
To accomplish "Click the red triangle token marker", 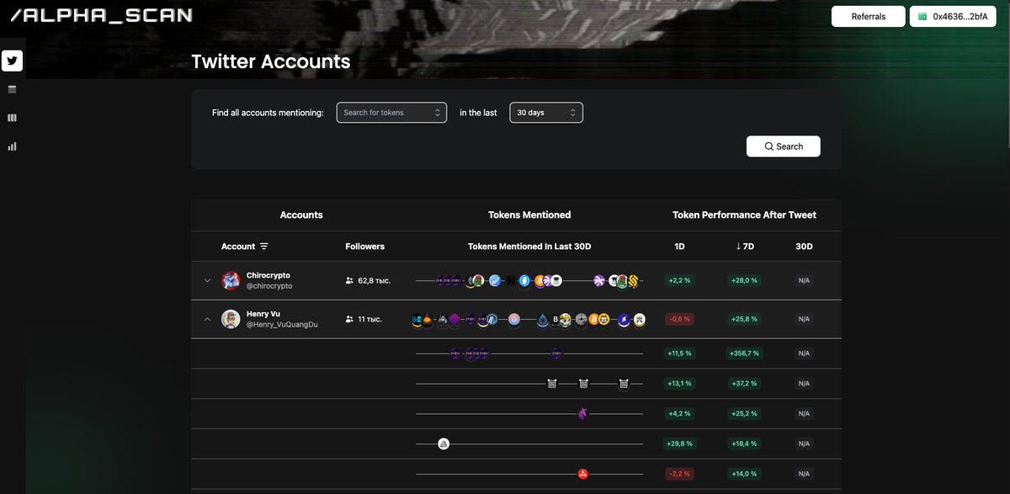I will point(582,474).
